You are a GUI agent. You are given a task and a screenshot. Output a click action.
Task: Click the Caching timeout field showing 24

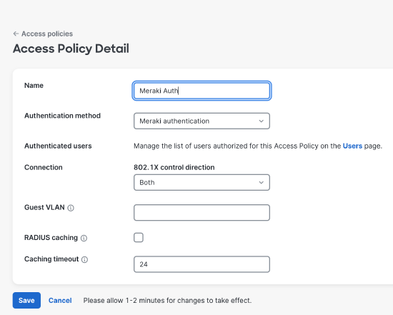click(202, 264)
